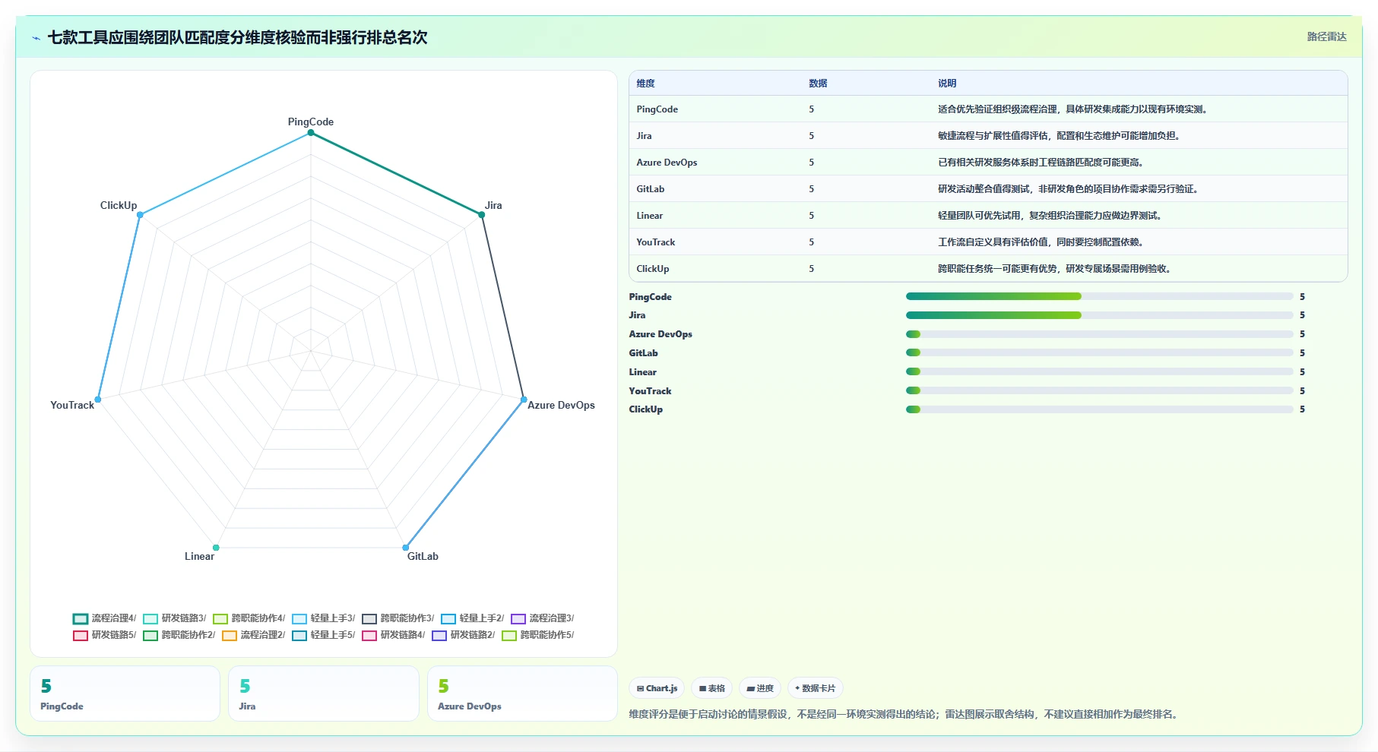Click description starting 已有相关研发服务体系时
Viewport: 1378px width, 752px height.
pyautogui.click(x=1041, y=163)
